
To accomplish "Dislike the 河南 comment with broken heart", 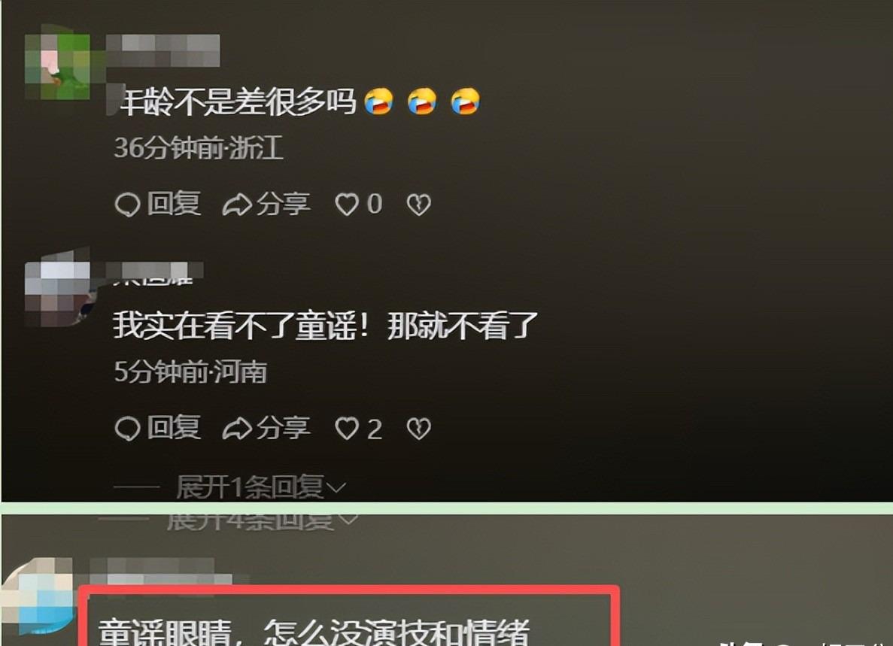I will [418, 429].
